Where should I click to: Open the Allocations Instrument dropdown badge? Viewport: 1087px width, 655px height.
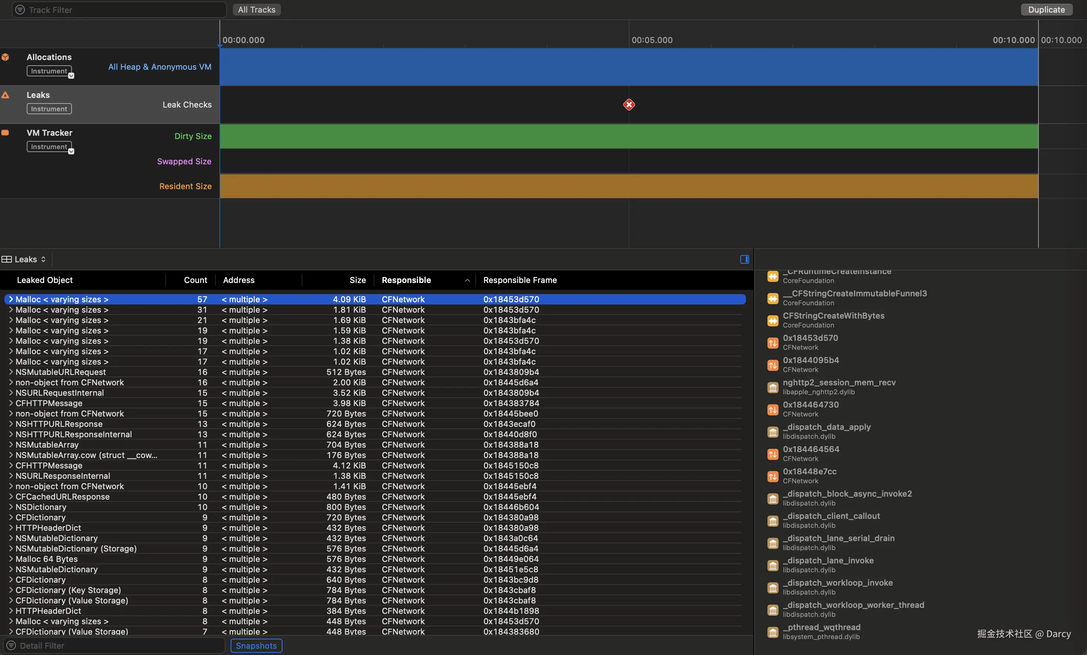click(71, 75)
